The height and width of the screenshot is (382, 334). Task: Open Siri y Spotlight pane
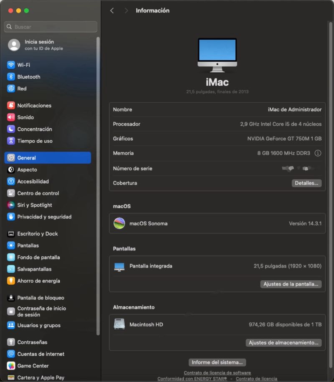click(48, 205)
